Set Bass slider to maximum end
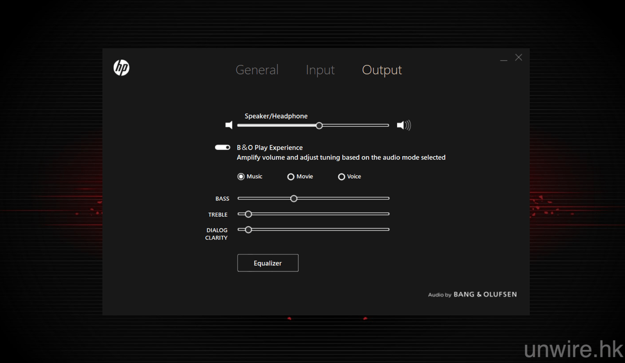This screenshot has height=363, width=625. [388, 199]
